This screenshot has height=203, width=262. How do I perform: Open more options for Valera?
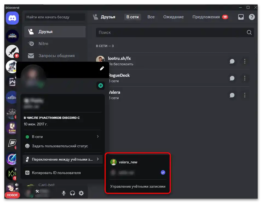coord(244,95)
